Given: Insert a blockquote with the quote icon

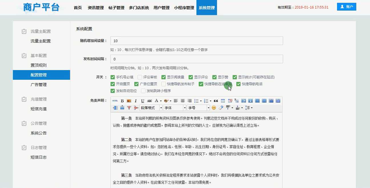Looking at the screenshot, I should [x=216, y=101].
